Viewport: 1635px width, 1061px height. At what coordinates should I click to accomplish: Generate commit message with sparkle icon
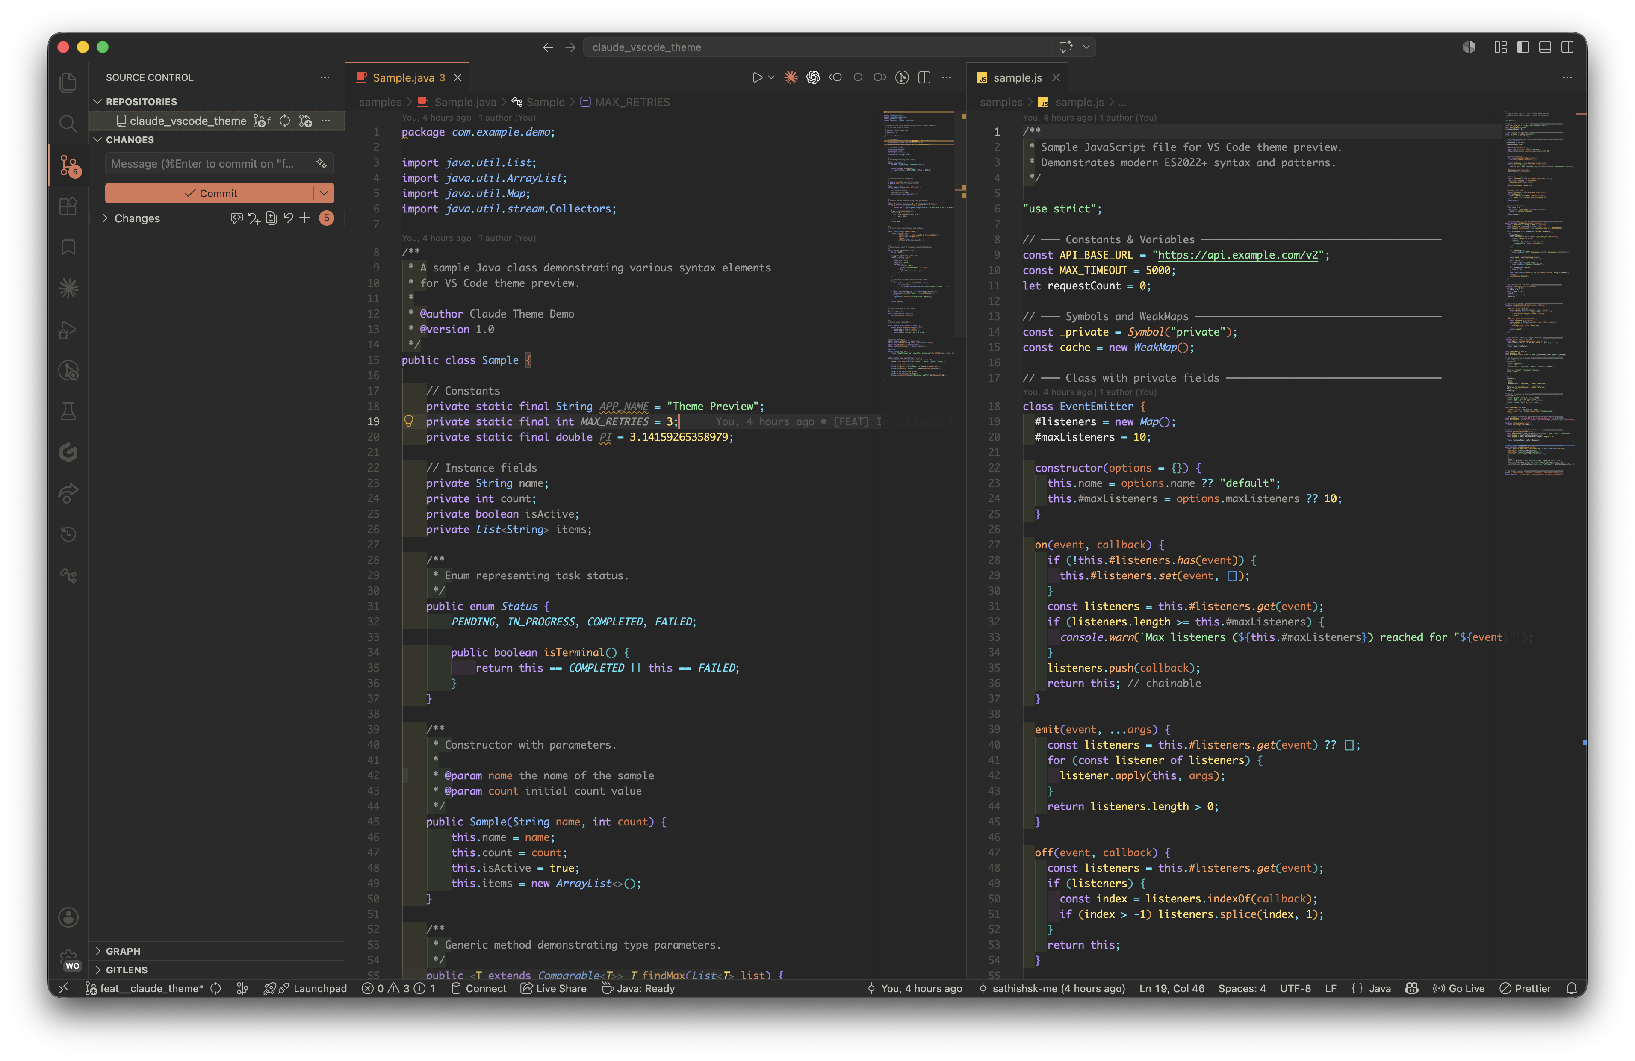pyautogui.click(x=322, y=163)
